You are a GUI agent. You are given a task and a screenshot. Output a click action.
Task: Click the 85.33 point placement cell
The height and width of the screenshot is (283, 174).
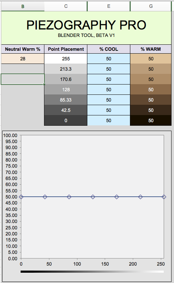66,100
